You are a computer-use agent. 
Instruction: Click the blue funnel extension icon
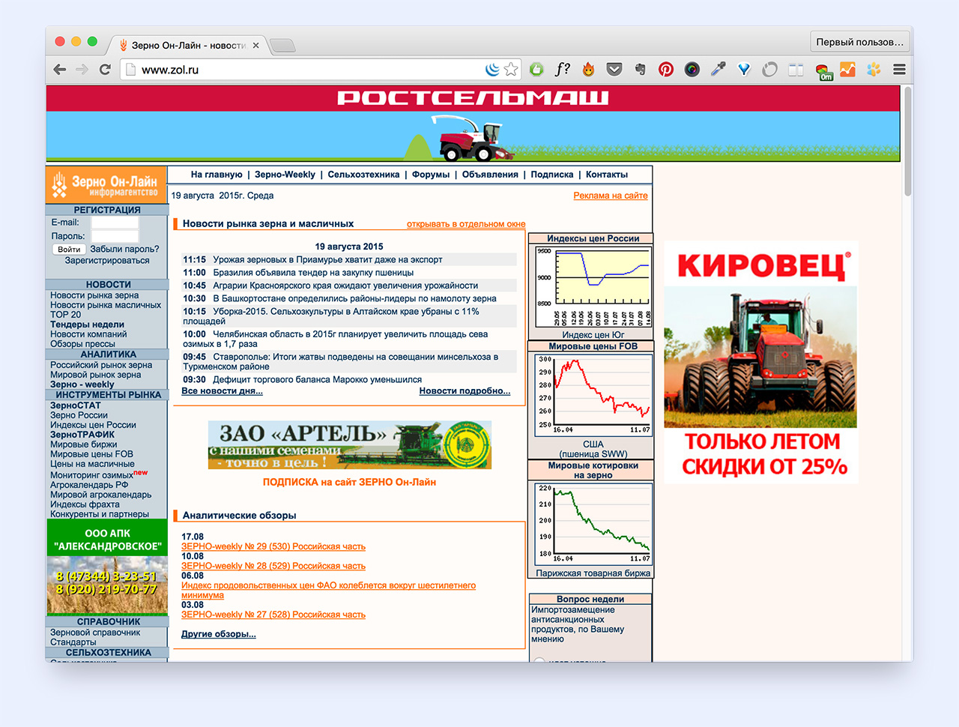pos(744,70)
